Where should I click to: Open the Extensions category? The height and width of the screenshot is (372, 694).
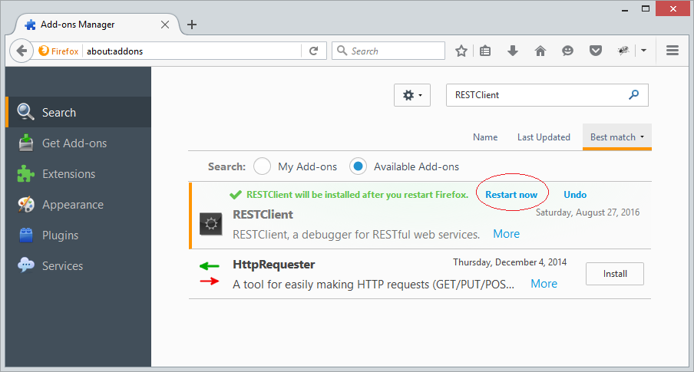pos(79,174)
